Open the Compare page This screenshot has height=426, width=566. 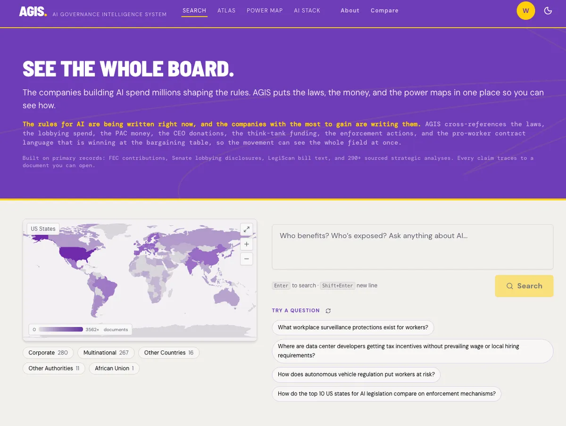click(x=384, y=10)
